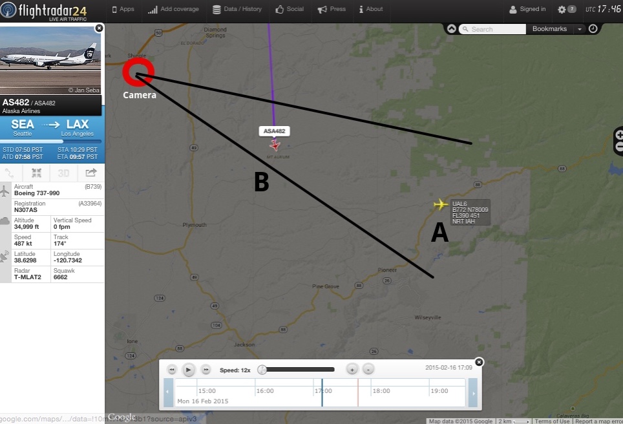Image resolution: width=623 pixels, height=424 pixels.
Task: Zoom out on the map
Action: pyautogui.click(x=619, y=147)
